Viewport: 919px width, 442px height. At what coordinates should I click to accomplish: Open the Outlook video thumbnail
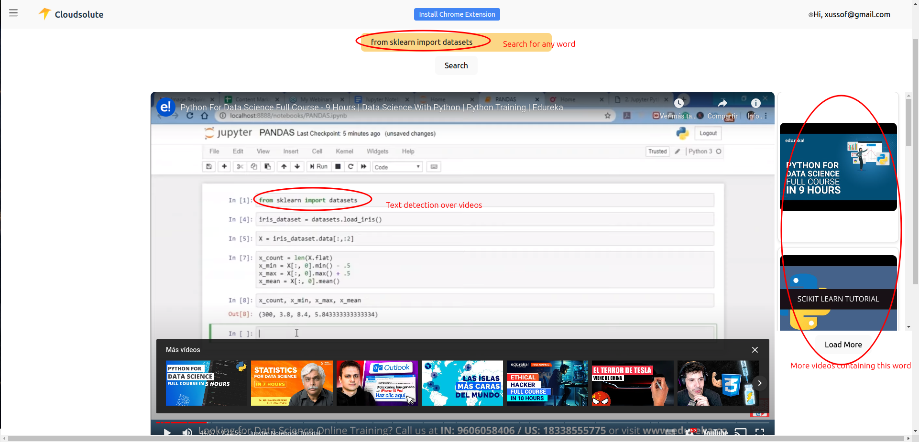[x=377, y=383]
